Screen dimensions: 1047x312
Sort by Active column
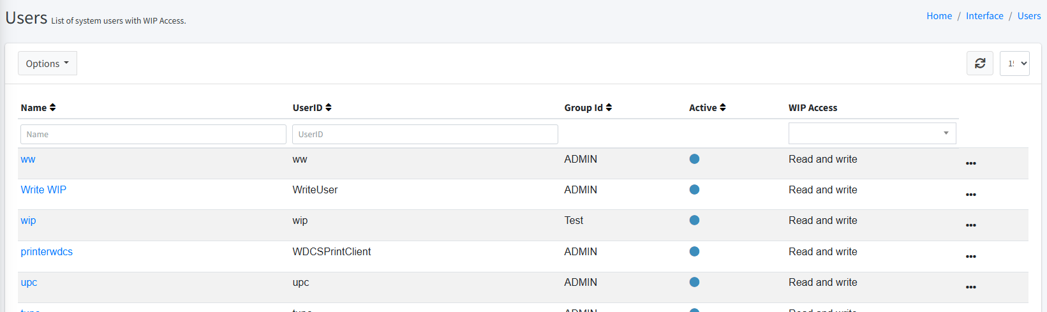click(722, 108)
